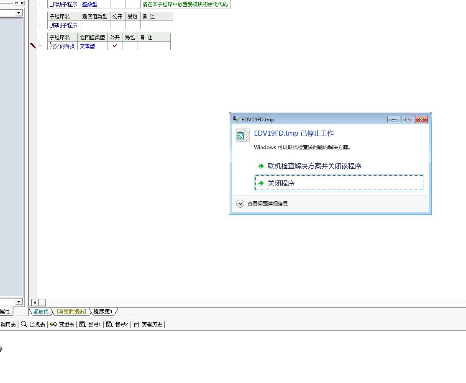466x383 pixels.
Task: Click the small icon in the dialog title bar
Action: point(236,119)
